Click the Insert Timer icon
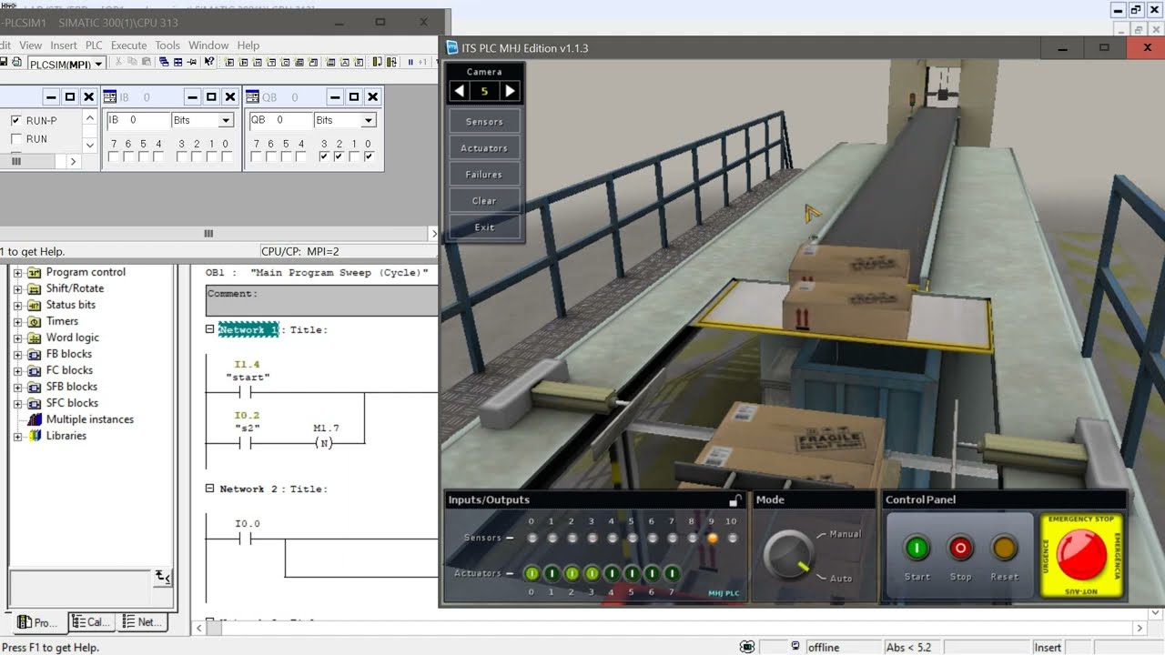The image size is (1165, 655). coord(271,62)
